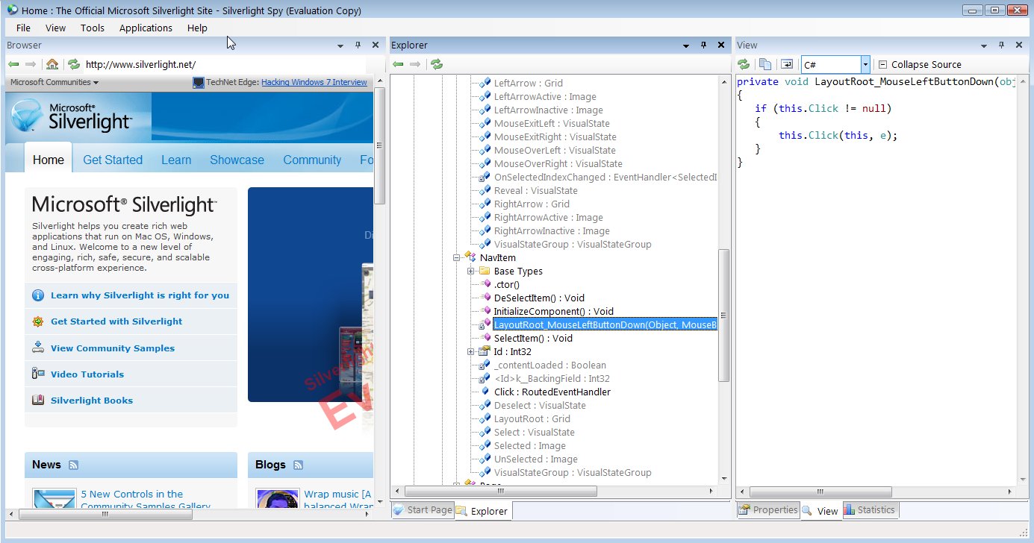1034x543 pixels.
Task: Pin the Explorer panel with auto-hide icon
Action: tap(703, 45)
